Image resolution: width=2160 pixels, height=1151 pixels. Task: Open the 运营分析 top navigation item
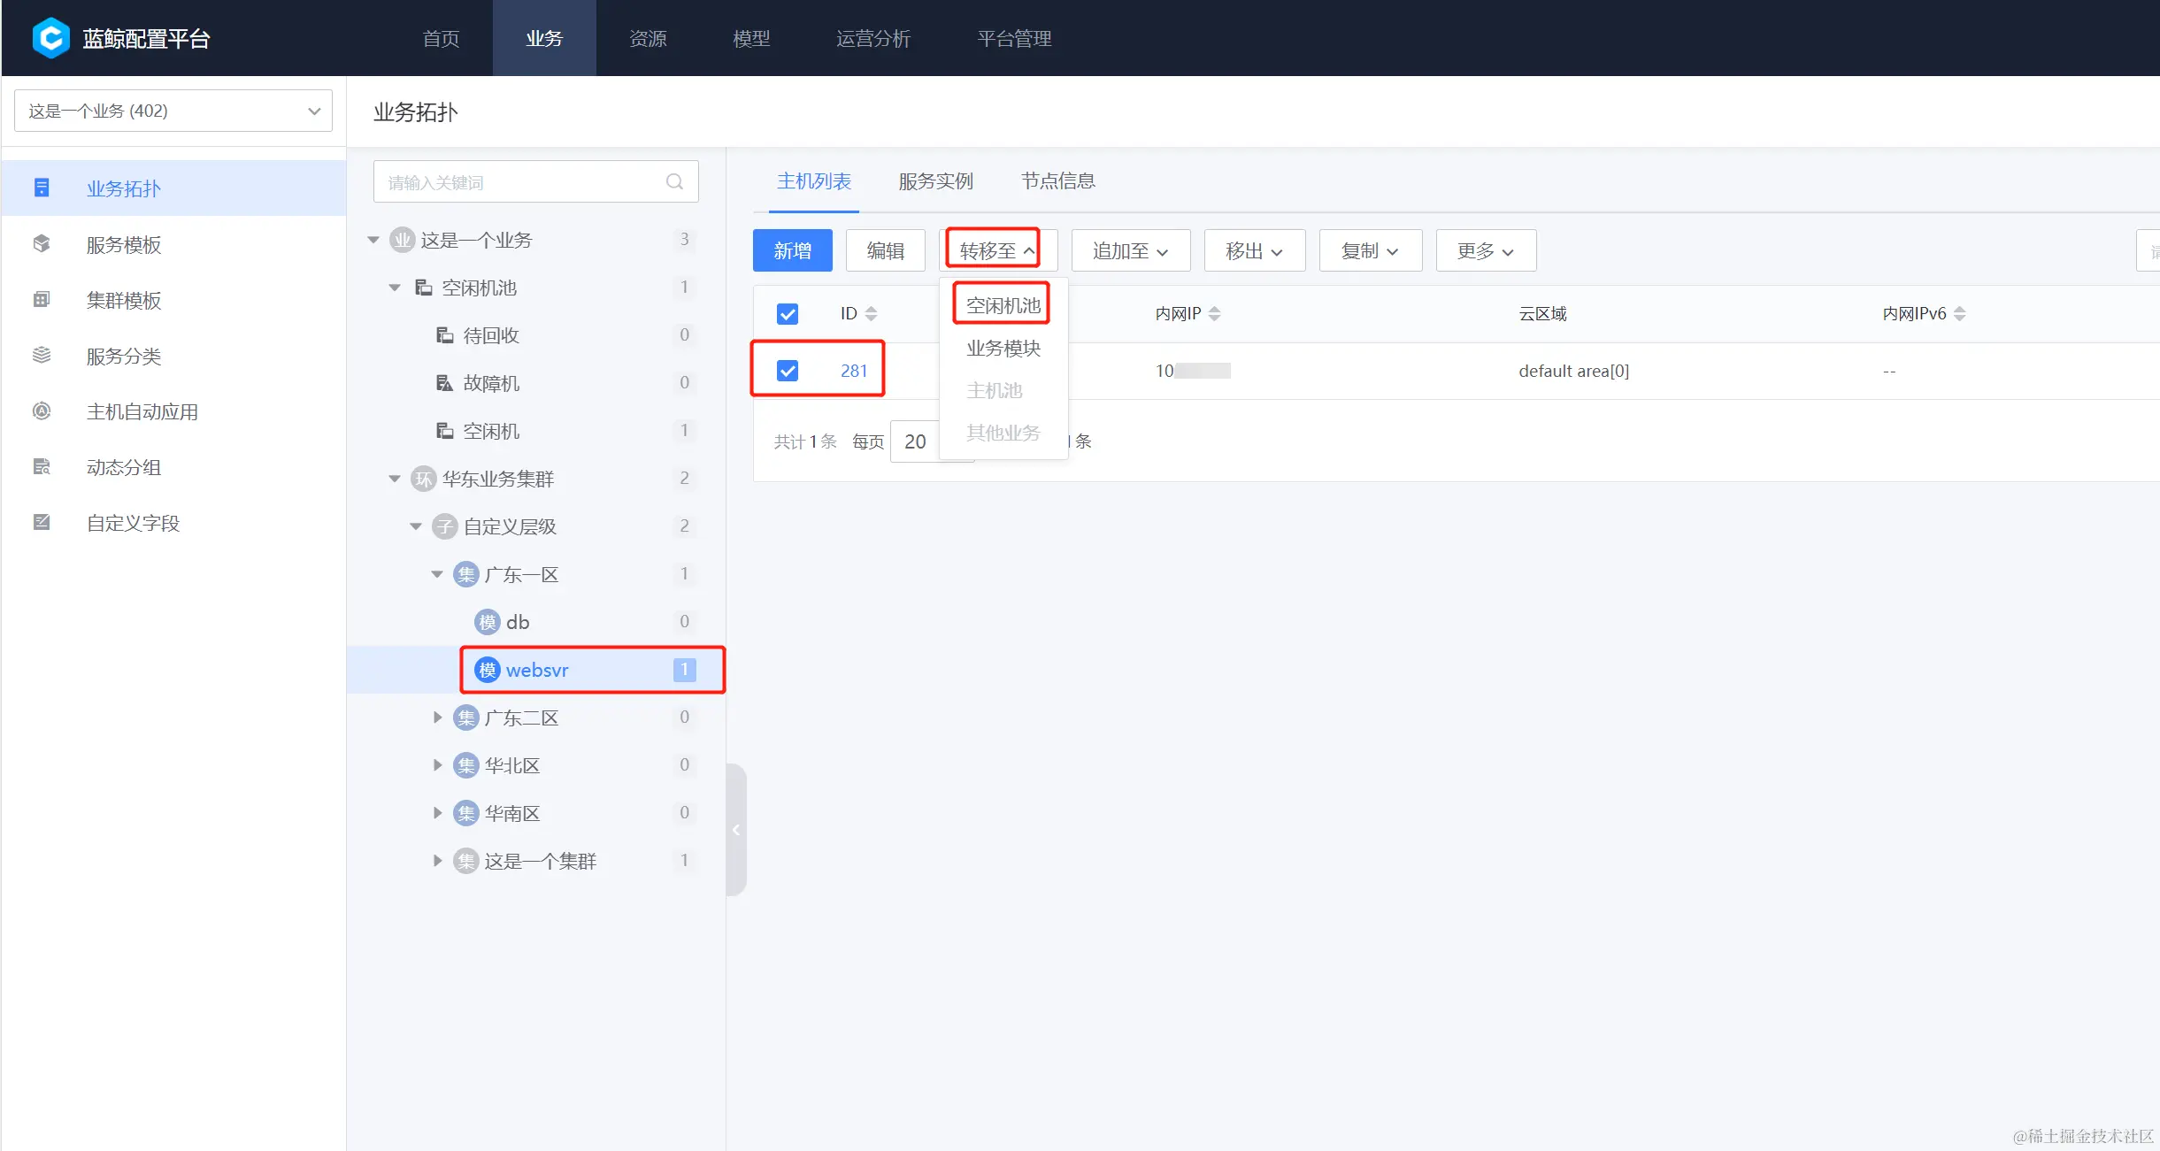click(873, 38)
